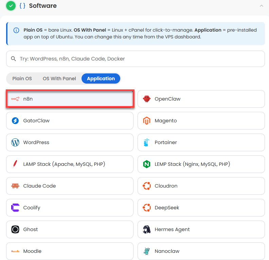This screenshot has width=269, height=260.
Task: Collapse the Software section chevron
Action: [x=262, y=6]
